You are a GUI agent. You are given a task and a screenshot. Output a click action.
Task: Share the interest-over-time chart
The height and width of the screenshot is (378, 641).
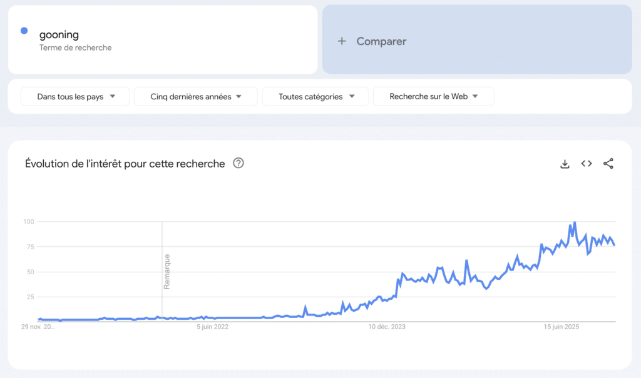(608, 163)
